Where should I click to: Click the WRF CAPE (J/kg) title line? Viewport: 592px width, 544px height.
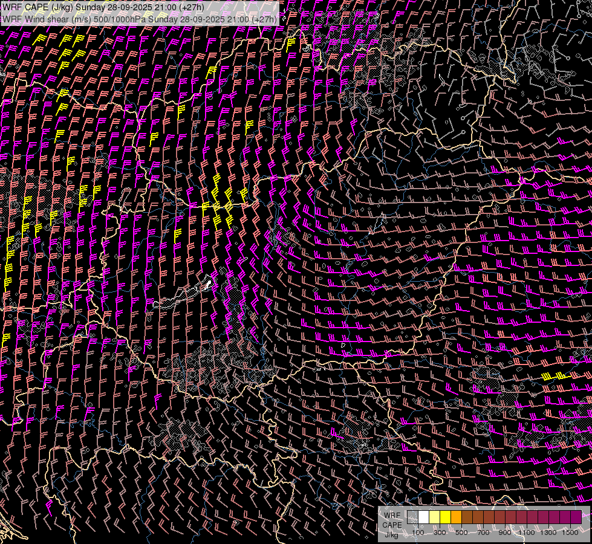pyautogui.click(x=103, y=7)
